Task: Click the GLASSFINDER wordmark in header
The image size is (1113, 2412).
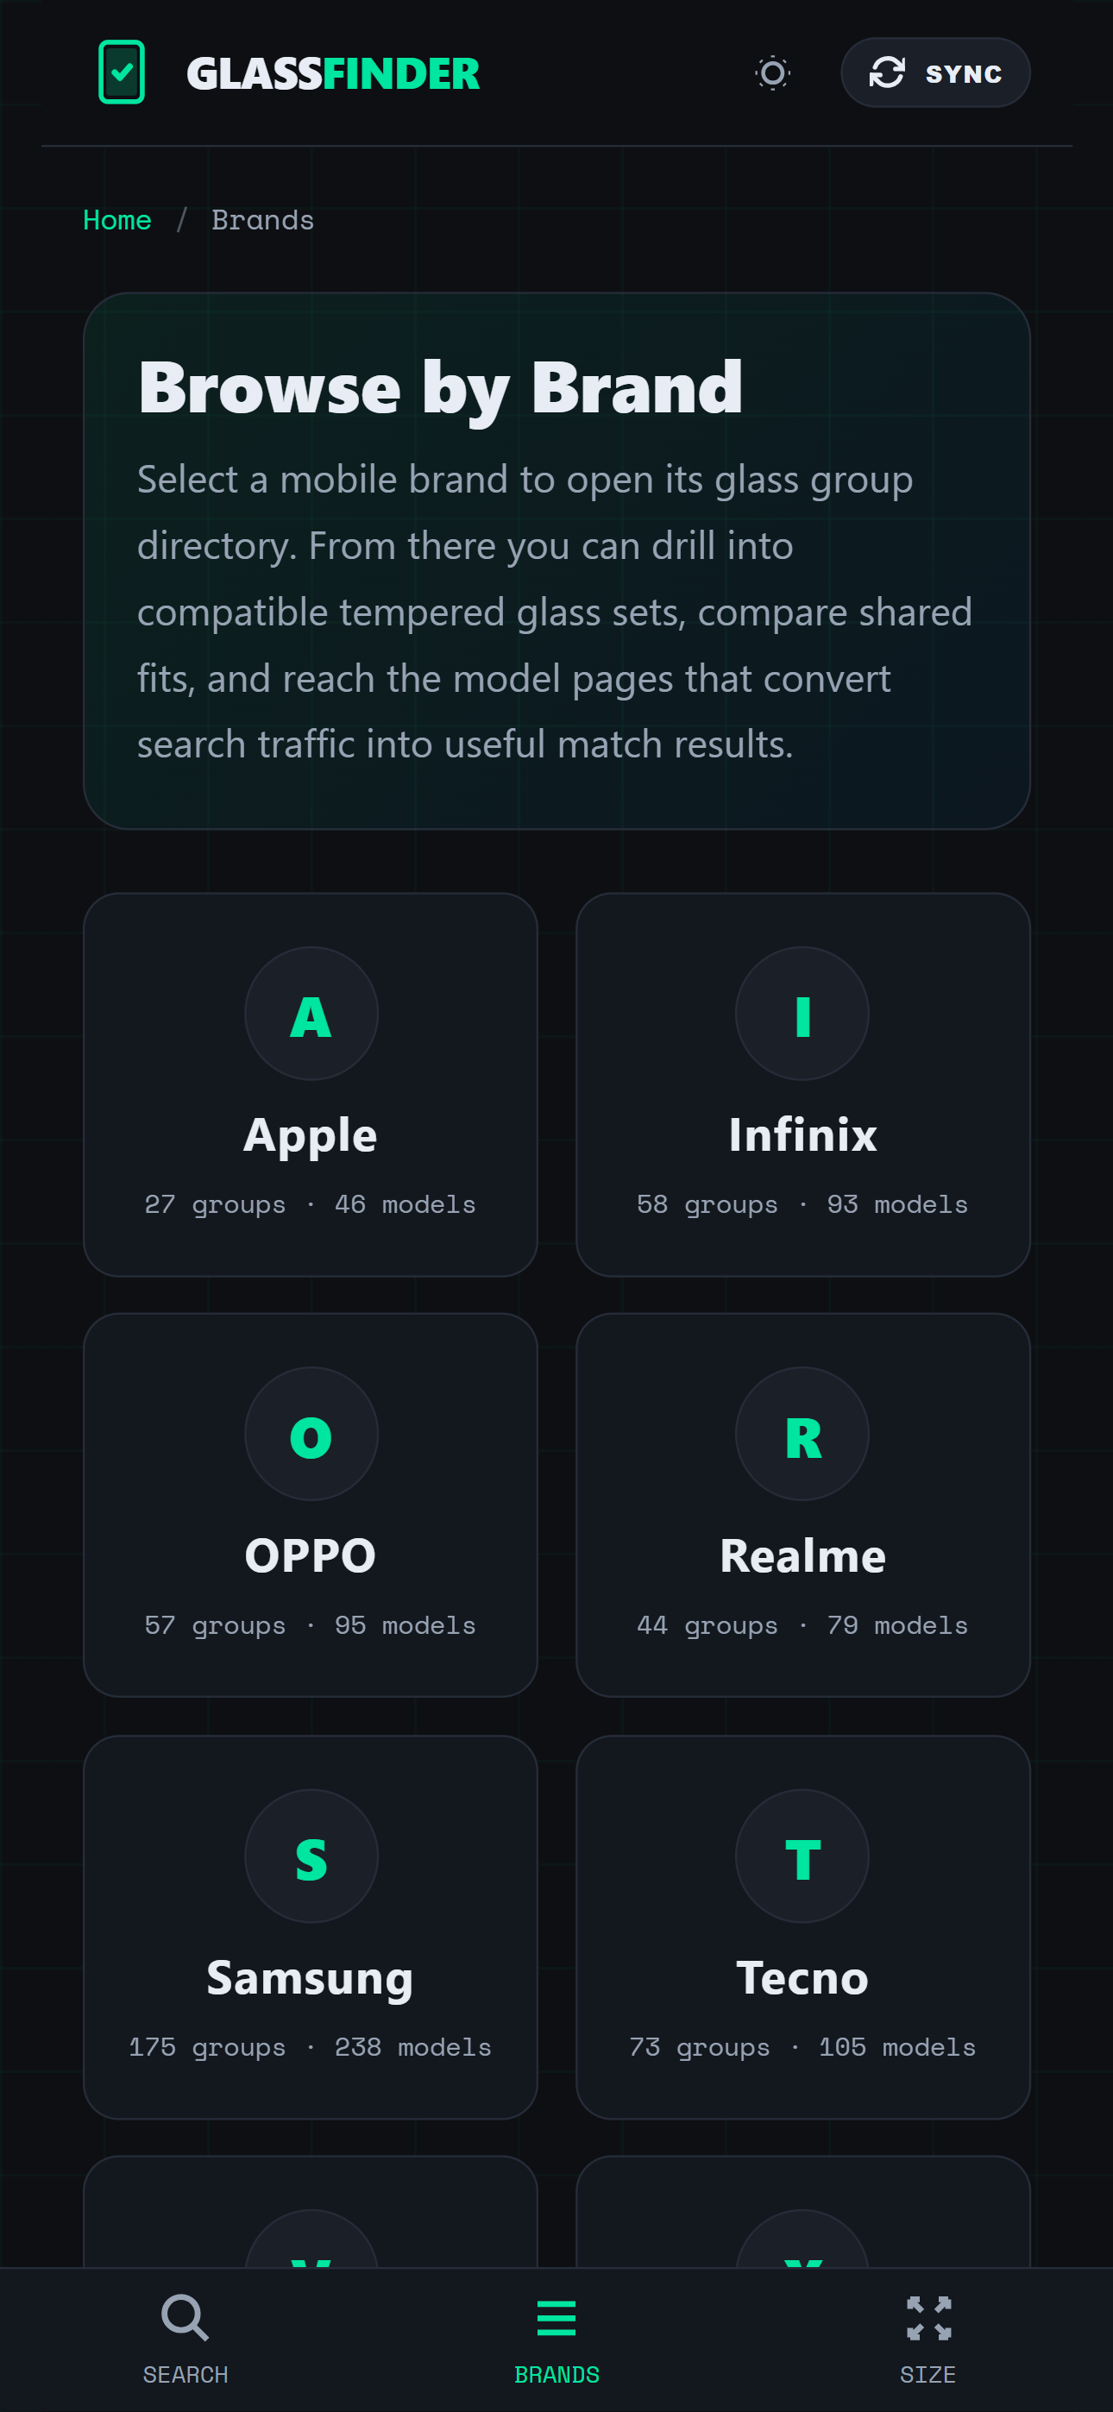Action: click(x=332, y=74)
